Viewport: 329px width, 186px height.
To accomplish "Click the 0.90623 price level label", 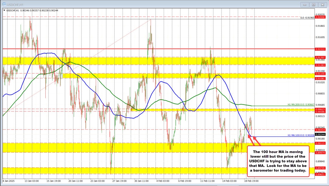I will point(320,109).
